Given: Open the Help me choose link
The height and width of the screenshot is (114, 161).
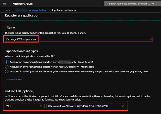Looking at the screenshot, I should coord(14,79).
